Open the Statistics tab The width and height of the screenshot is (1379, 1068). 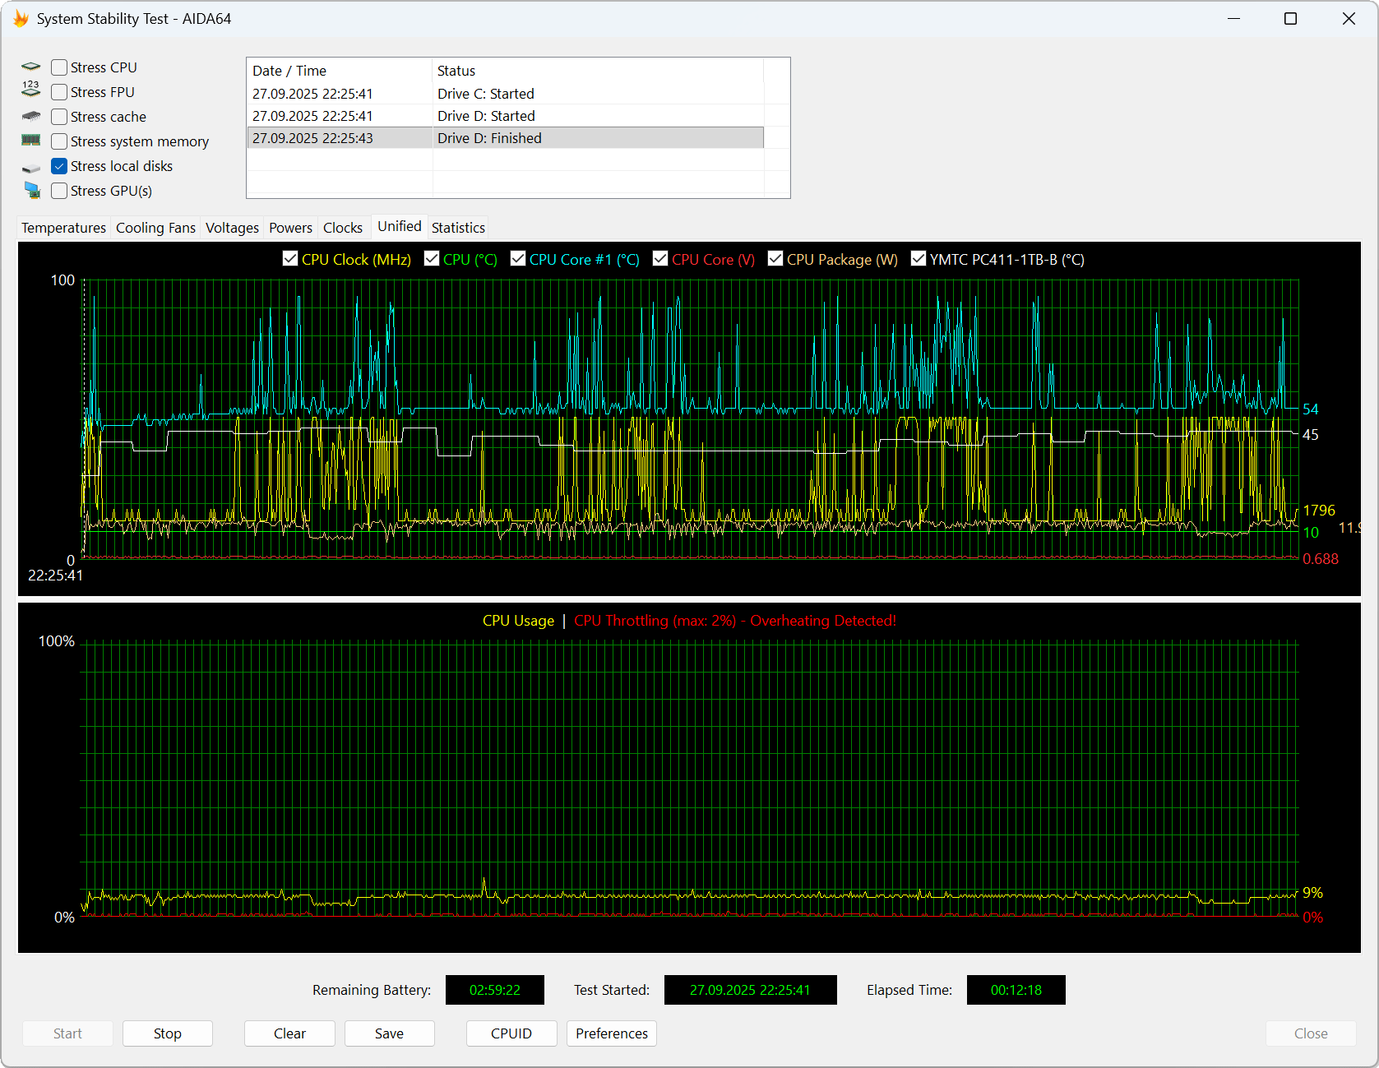click(458, 228)
